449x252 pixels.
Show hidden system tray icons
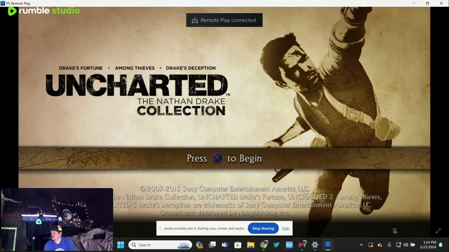(361, 245)
